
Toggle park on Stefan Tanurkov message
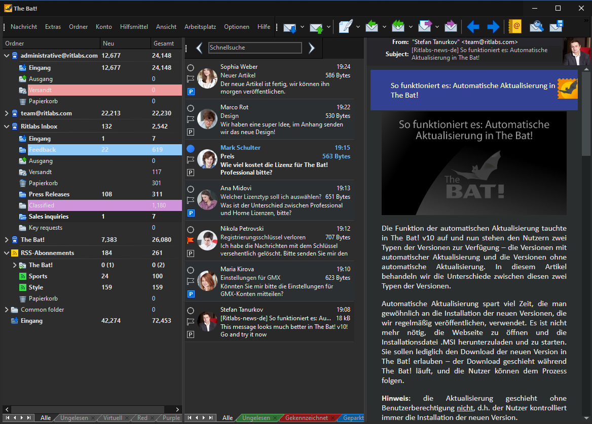click(191, 334)
